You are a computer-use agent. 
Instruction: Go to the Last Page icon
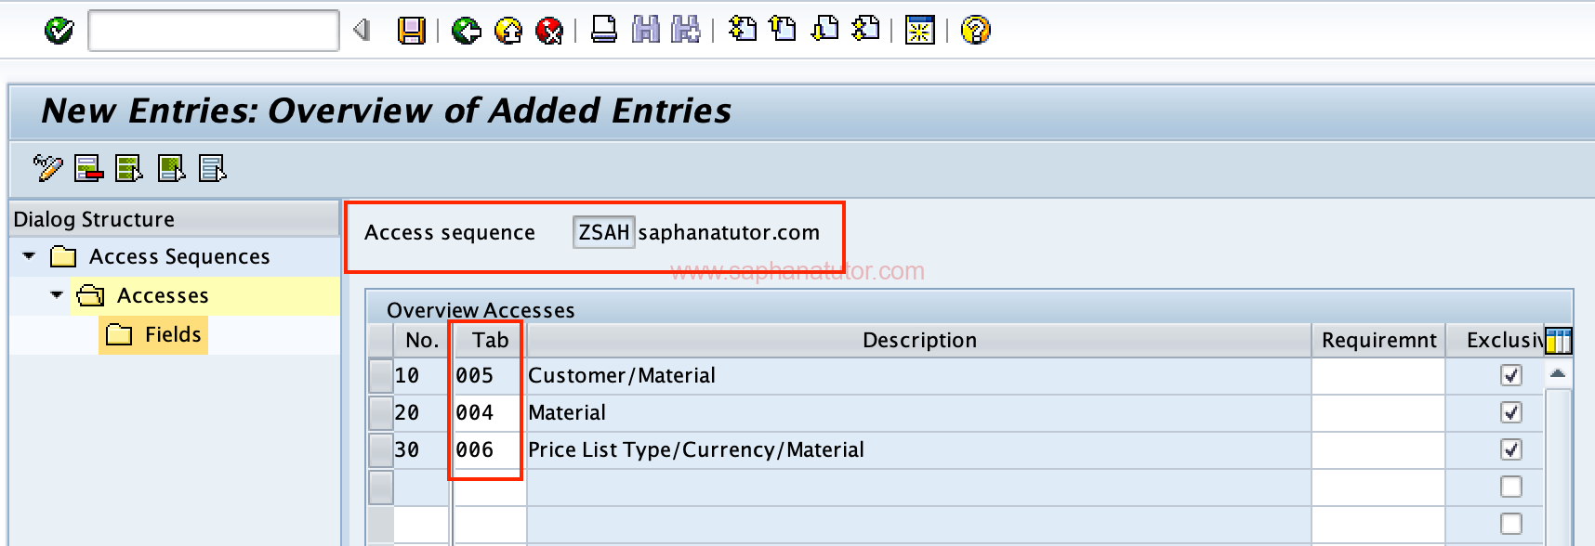tap(865, 30)
